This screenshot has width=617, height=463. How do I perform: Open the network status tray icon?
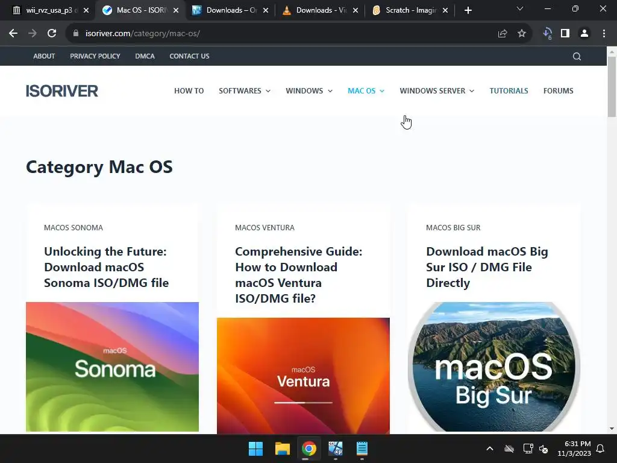click(x=528, y=449)
